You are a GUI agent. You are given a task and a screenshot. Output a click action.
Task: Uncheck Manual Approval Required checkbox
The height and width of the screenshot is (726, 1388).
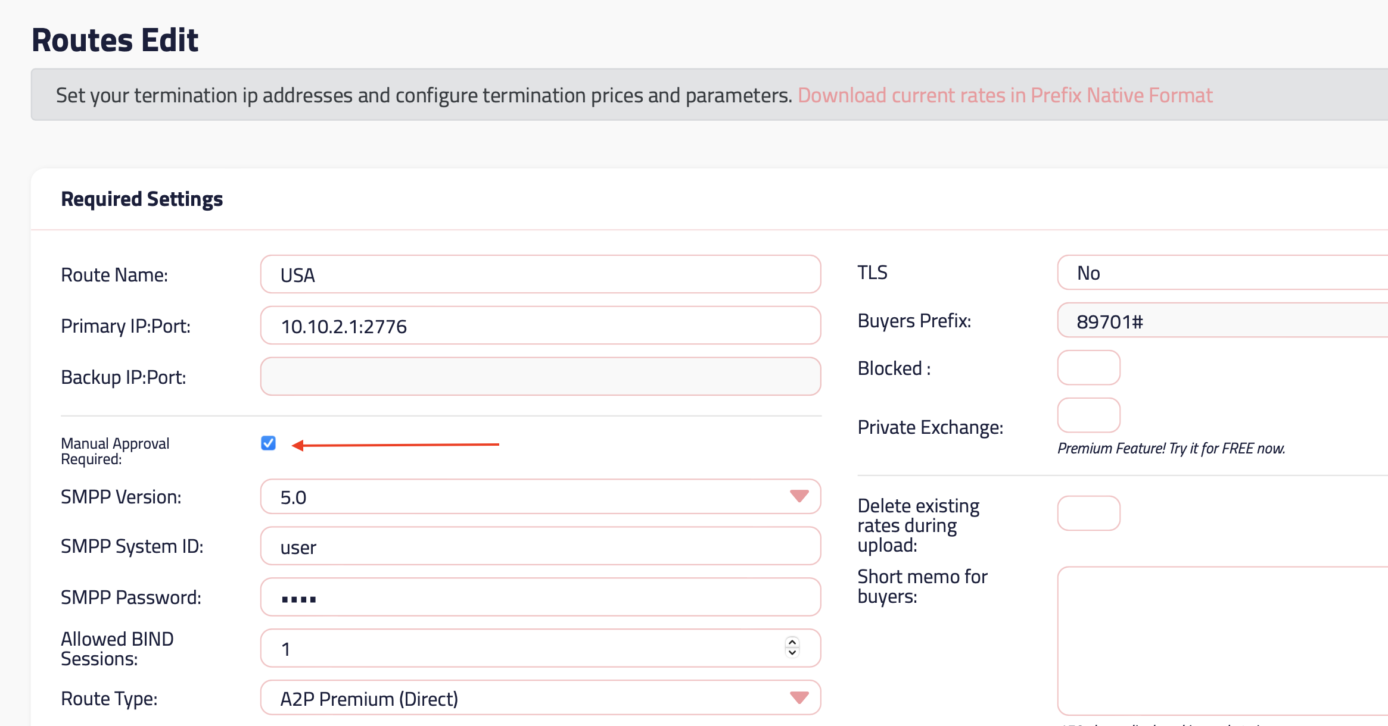[268, 443]
